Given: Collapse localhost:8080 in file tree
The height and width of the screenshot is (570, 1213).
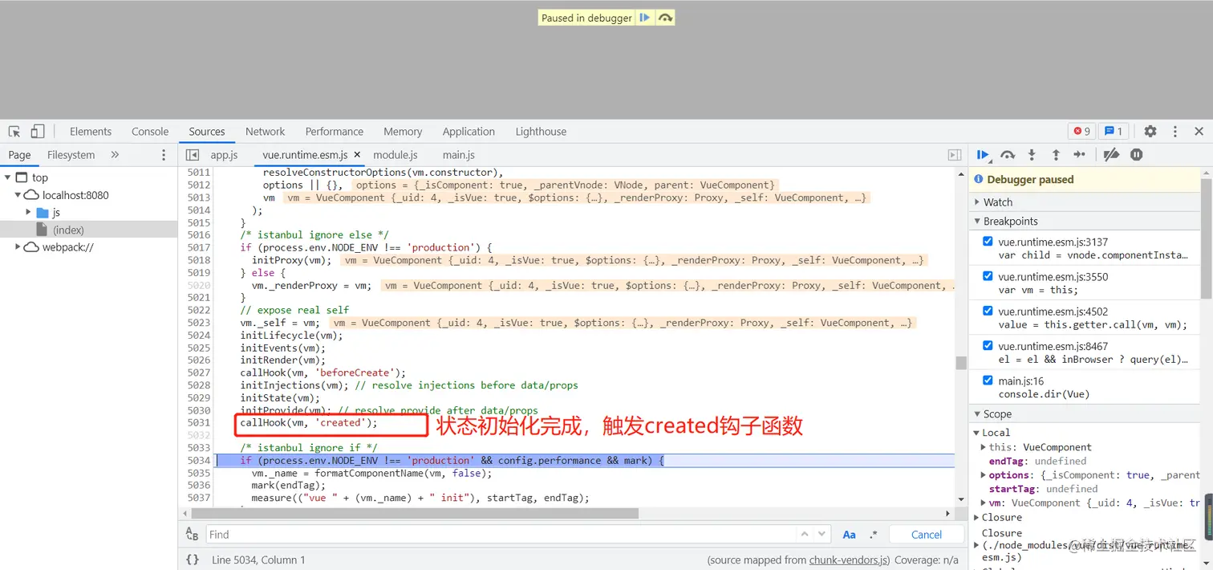Looking at the screenshot, I should (x=18, y=195).
